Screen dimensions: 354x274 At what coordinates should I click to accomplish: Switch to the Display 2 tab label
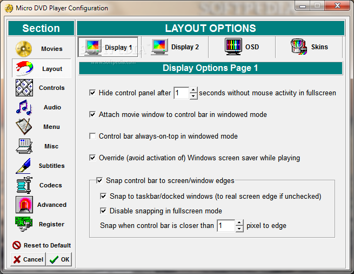185,47
